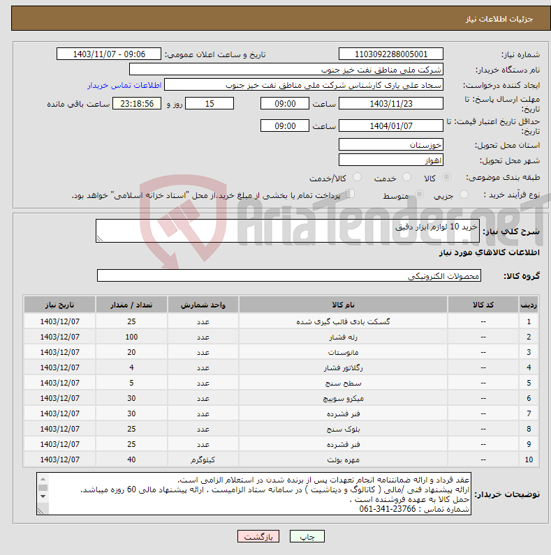Click the remaining days field 15
The height and width of the screenshot is (555, 551).
(x=210, y=103)
